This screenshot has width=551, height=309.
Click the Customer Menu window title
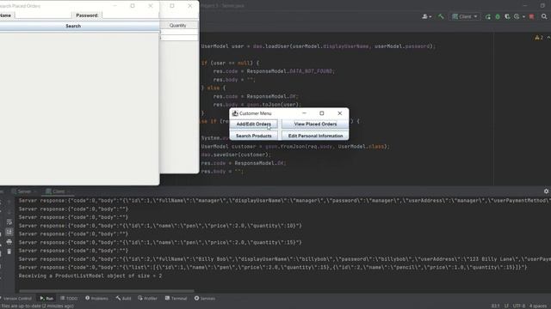[x=256, y=113]
